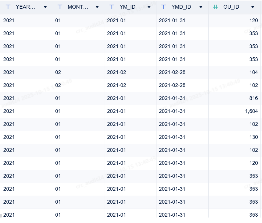Click the truncated MONT header text

click(78, 7)
